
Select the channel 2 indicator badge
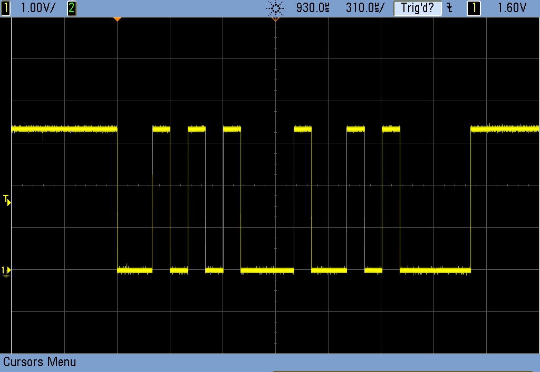[72, 8]
